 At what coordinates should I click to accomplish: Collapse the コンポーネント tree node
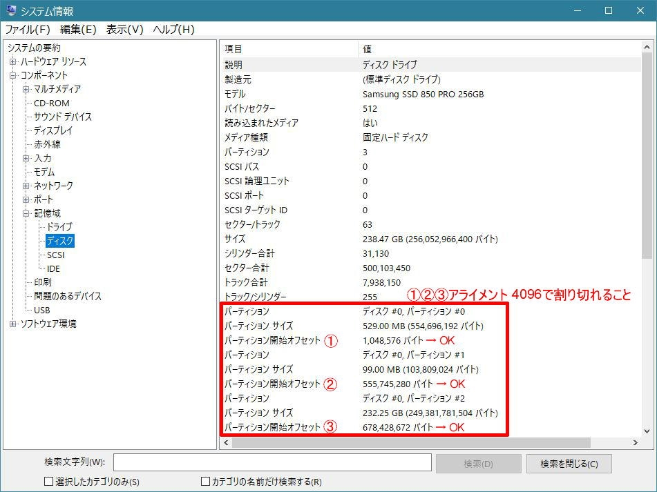pos(13,76)
